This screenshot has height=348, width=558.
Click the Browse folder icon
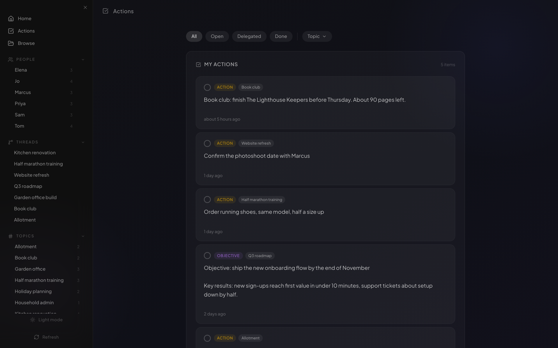[11, 43]
